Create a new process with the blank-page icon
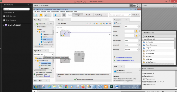The width and height of the screenshot is (177, 92). click(x=36, y=15)
